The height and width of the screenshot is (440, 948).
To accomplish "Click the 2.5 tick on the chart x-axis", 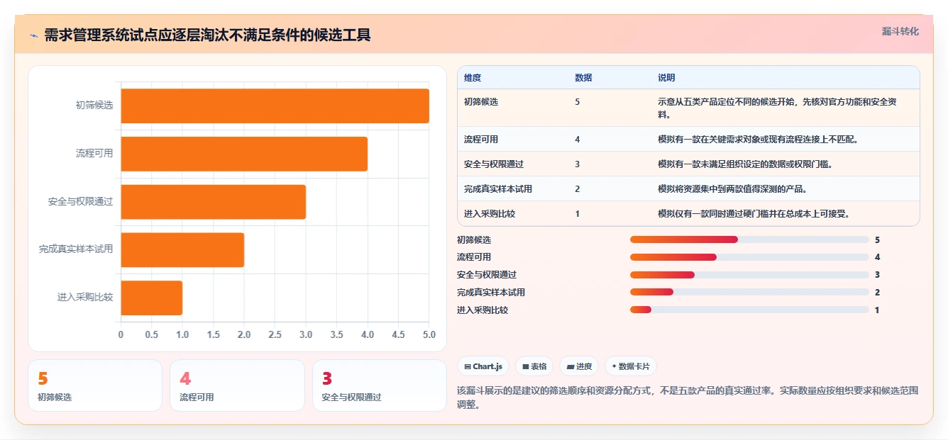I will (x=275, y=334).
